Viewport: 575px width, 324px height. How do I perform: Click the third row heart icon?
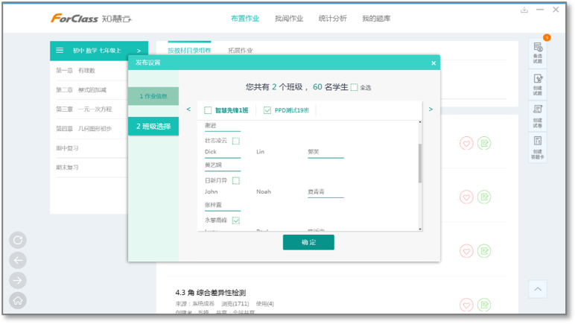[x=466, y=251]
